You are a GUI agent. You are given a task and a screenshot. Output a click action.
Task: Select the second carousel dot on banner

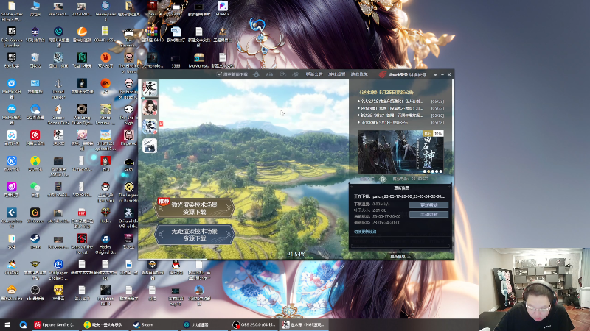(x=428, y=171)
